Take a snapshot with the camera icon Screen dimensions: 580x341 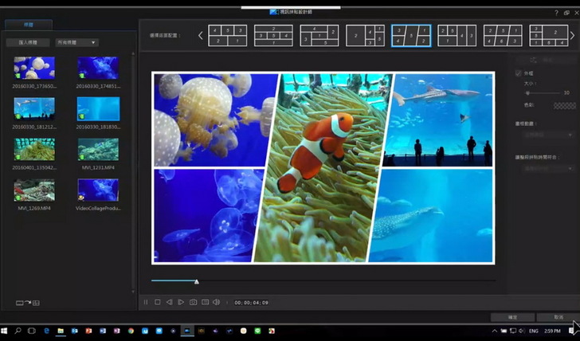pos(193,302)
